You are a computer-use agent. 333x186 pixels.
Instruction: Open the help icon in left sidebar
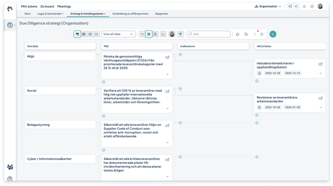tap(10, 179)
